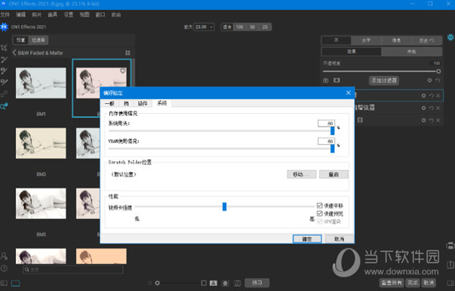Image resolution: width=455 pixels, height=291 pixels.
Task: Toggle the Fast Pan checkbox (快速平移)
Action: [319, 205]
